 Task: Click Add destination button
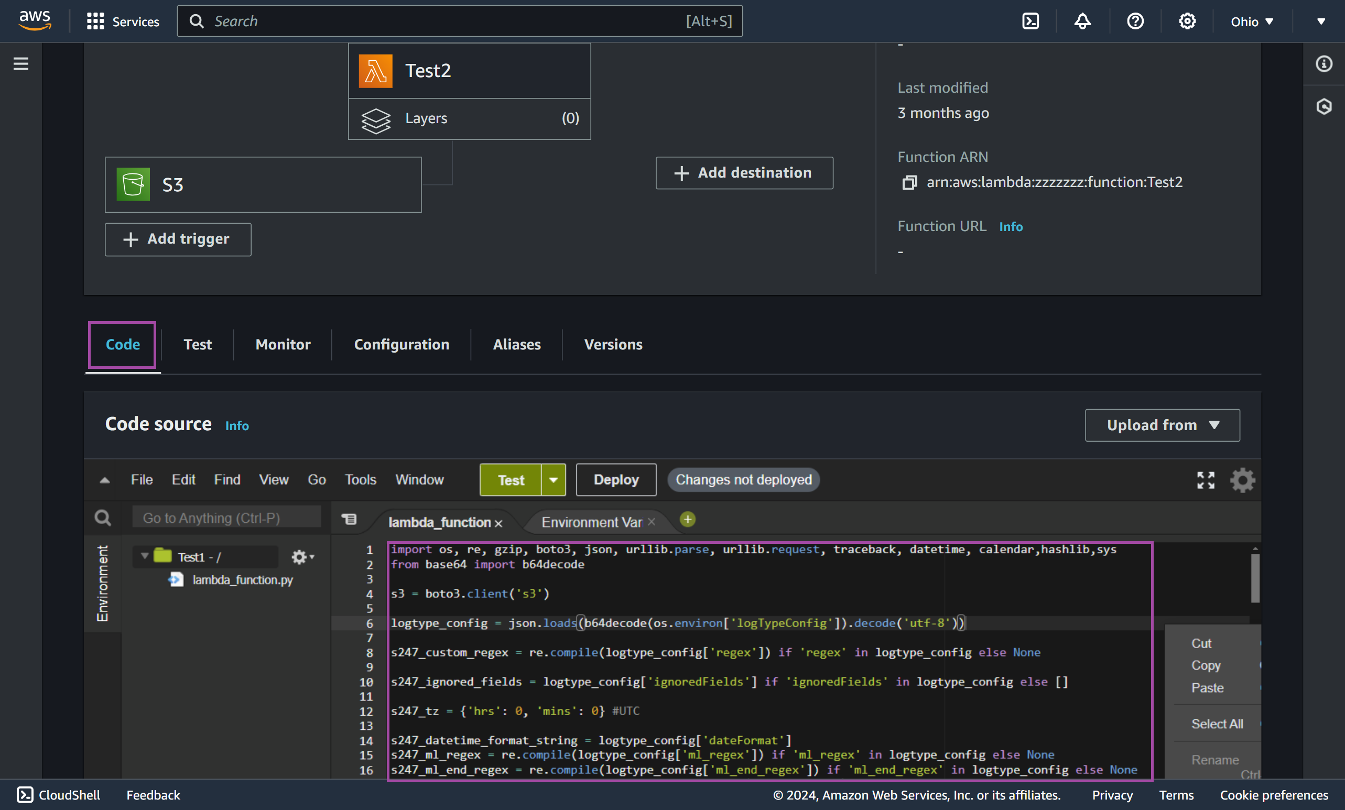tap(744, 173)
